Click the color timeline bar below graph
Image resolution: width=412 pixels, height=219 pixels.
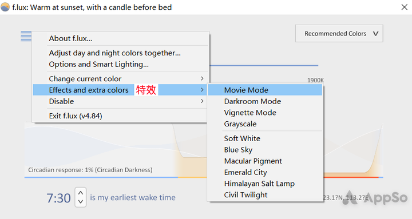204,177
